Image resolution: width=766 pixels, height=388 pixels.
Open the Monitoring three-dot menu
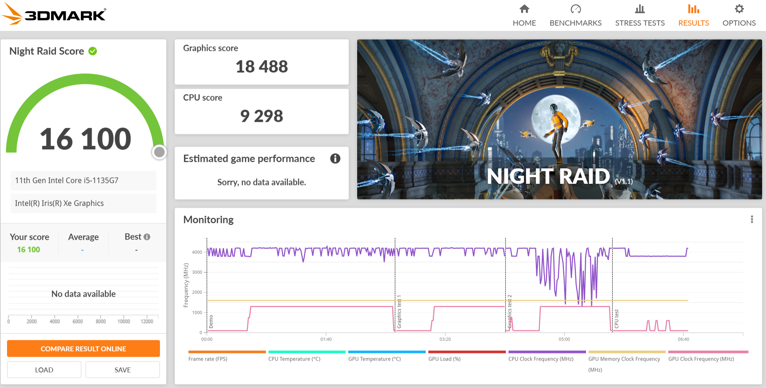pyautogui.click(x=752, y=219)
